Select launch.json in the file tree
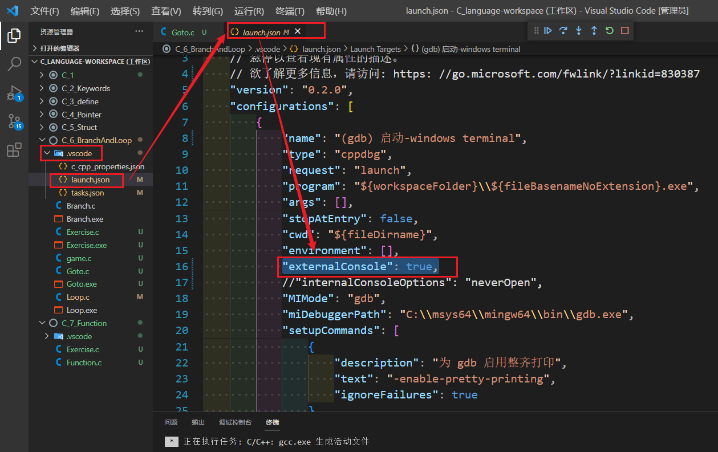 tap(91, 180)
